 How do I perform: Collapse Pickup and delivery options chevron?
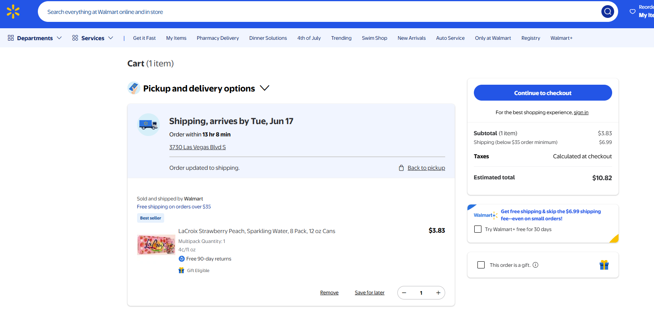[265, 88]
